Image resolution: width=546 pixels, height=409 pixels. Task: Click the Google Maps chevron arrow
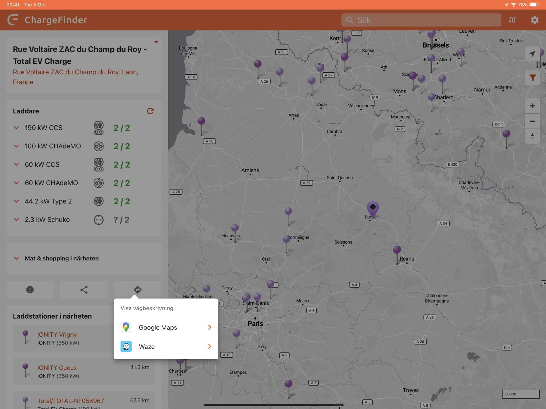(x=209, y=327)
